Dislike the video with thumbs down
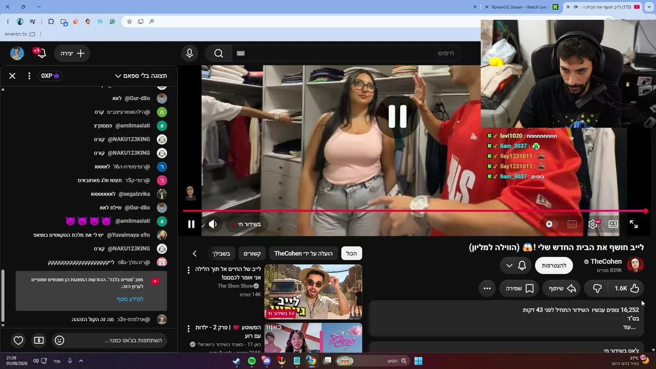Screen dimensions: 656x369 click(597, 289)
